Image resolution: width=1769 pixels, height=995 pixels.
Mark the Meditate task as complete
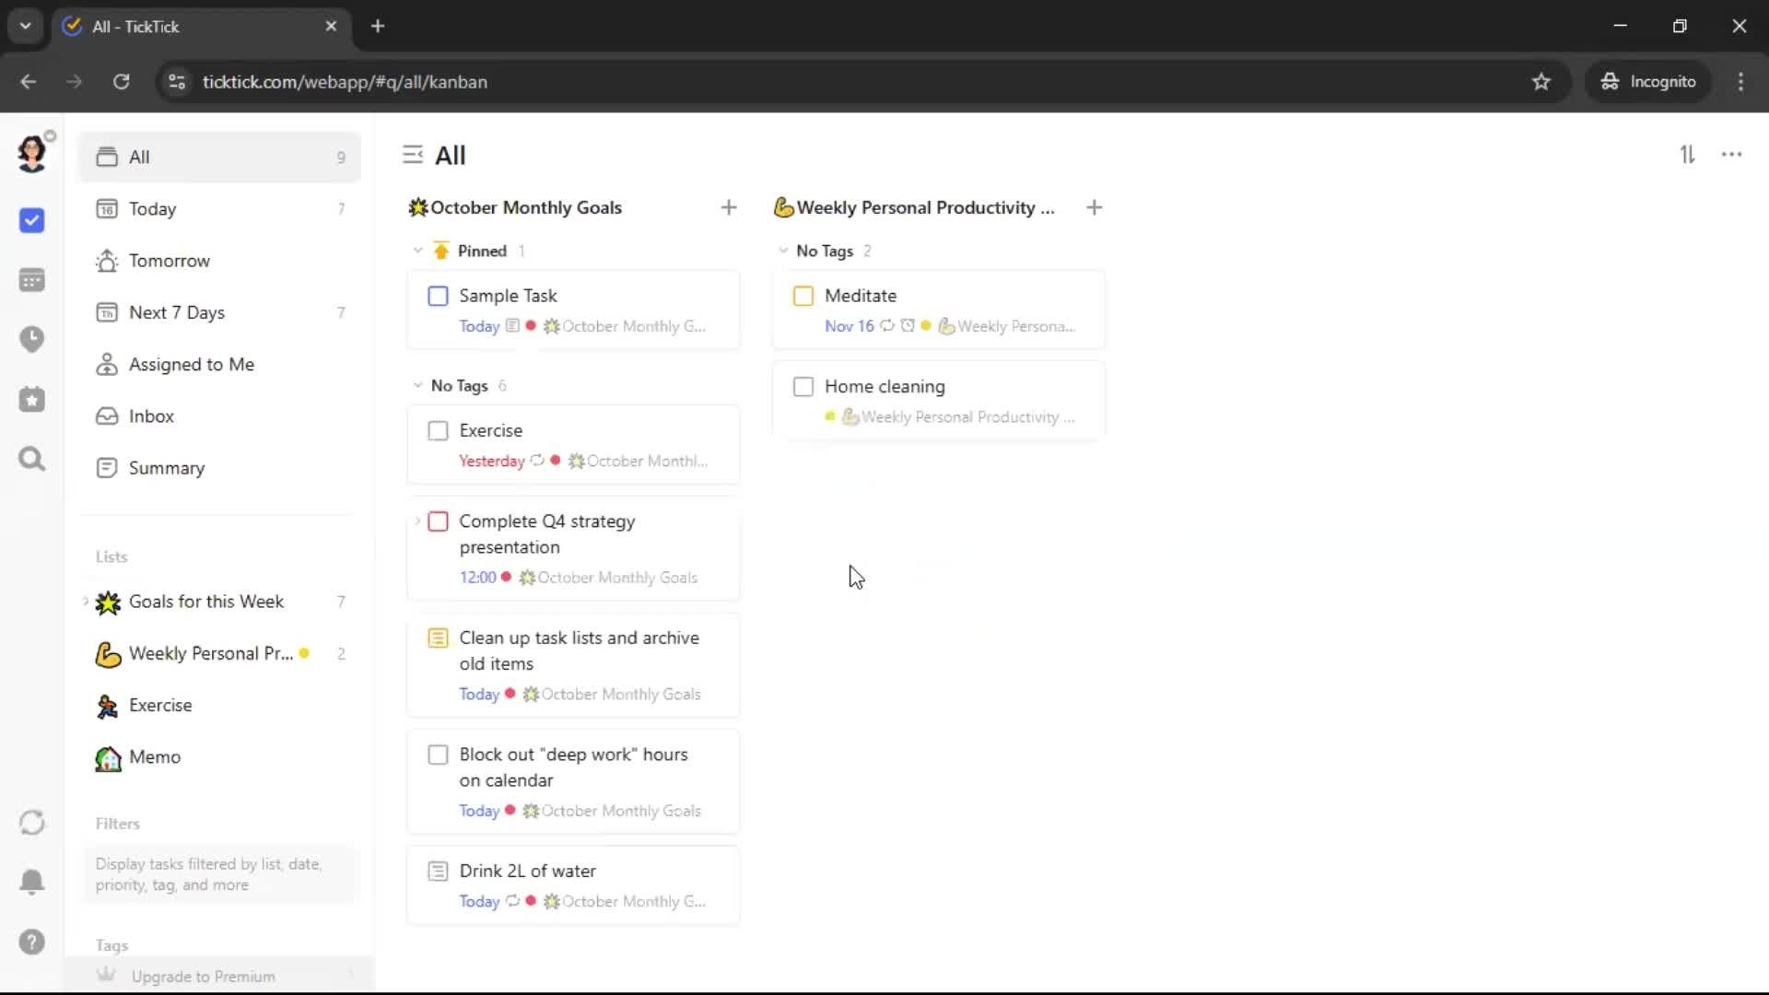[802, 296]
